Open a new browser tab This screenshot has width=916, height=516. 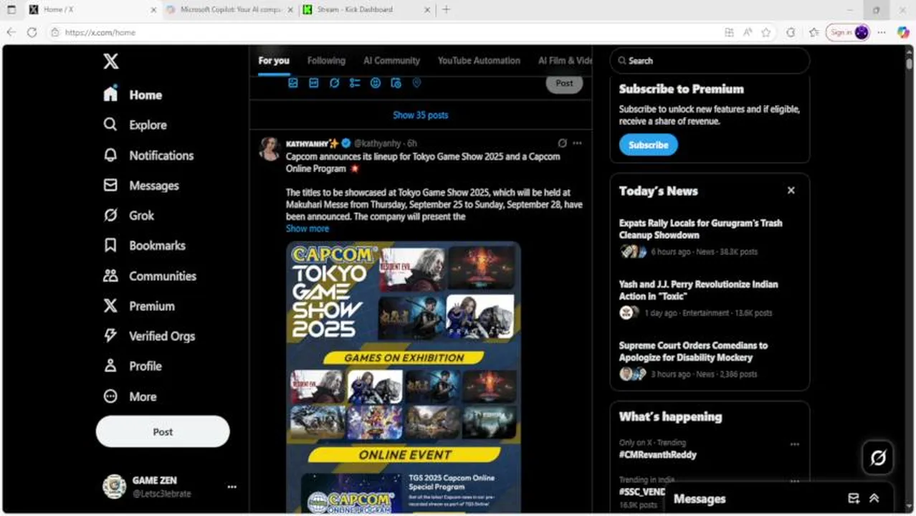click(x=446, y=10)
